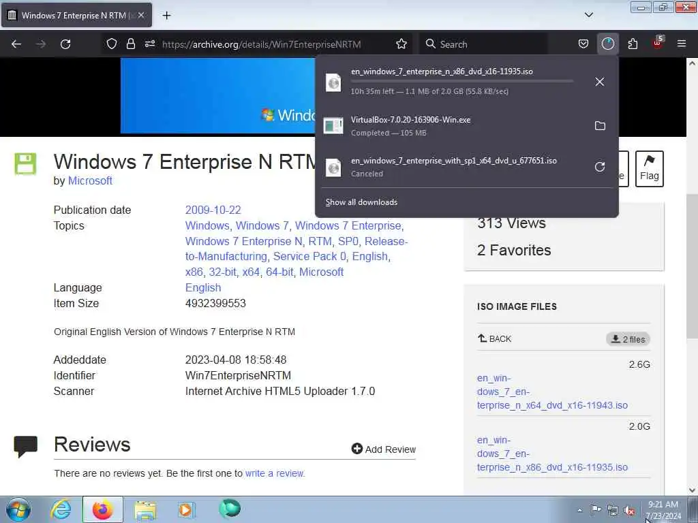698x523 pixels.
Task: Flag this item
Action: tap(649, 169)
